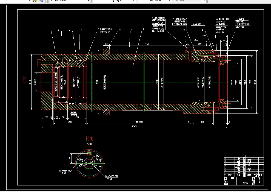Click the square port in K view

[89, 153]
